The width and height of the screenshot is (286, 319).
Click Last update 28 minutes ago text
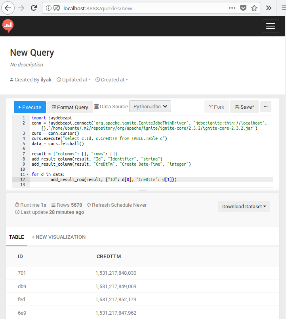[50, 212]
